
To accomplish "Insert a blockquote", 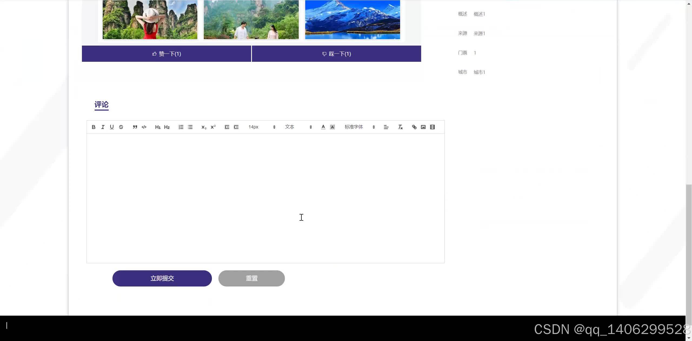I will [x=135, y=127].
